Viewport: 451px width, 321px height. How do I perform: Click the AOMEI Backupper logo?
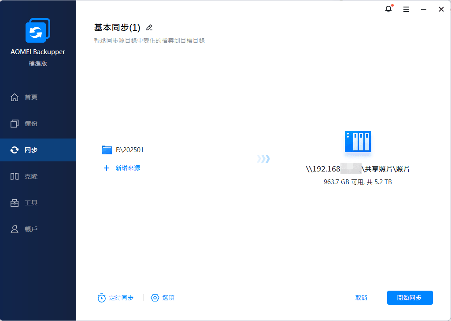tap(38, 30)
